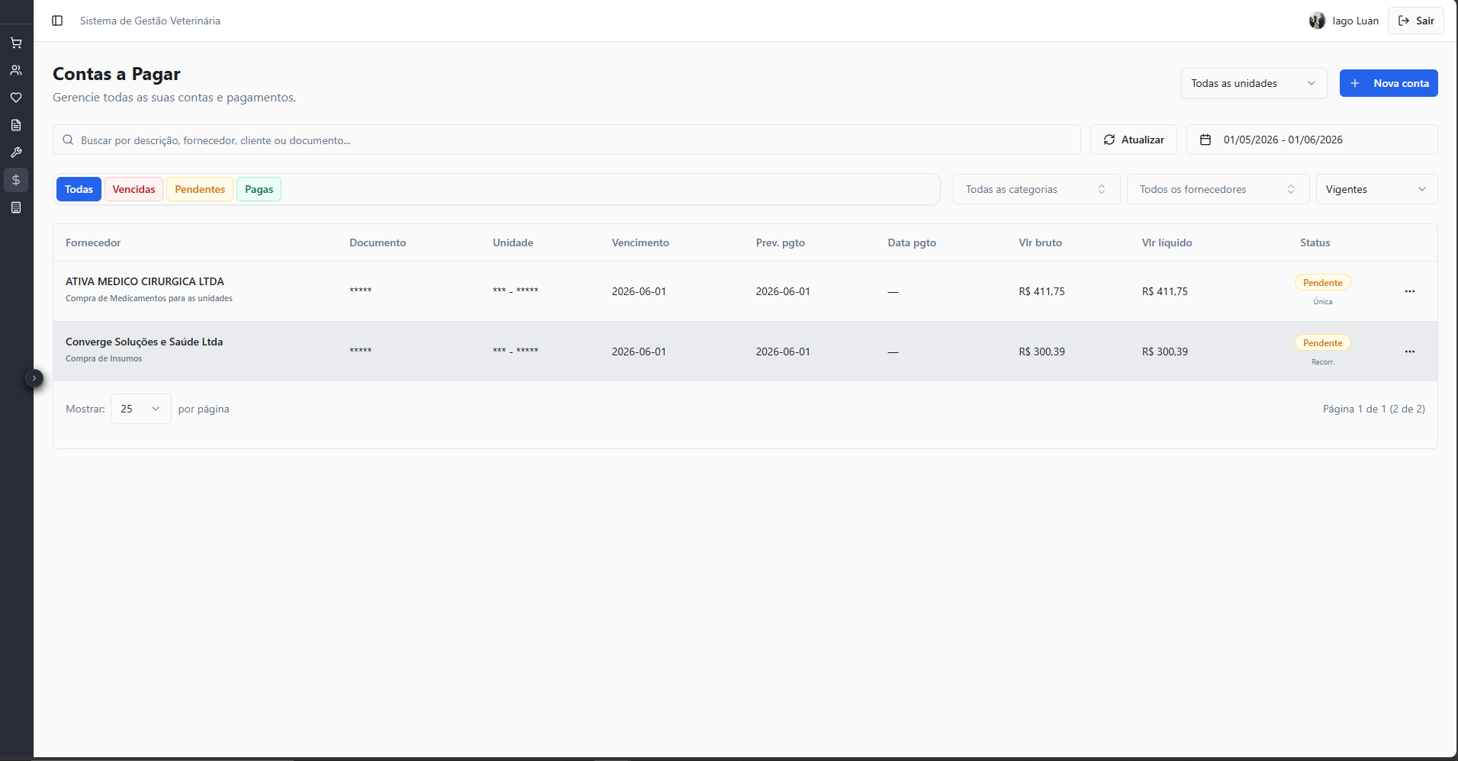This screenshot has height=761, width=1458.
Task: Click the refresh arrows icon on Atualizar
Action: 1109,140
